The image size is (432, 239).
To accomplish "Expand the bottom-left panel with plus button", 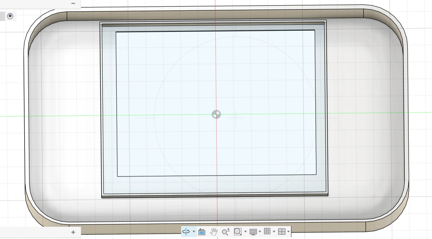I will tap(73, 232).
